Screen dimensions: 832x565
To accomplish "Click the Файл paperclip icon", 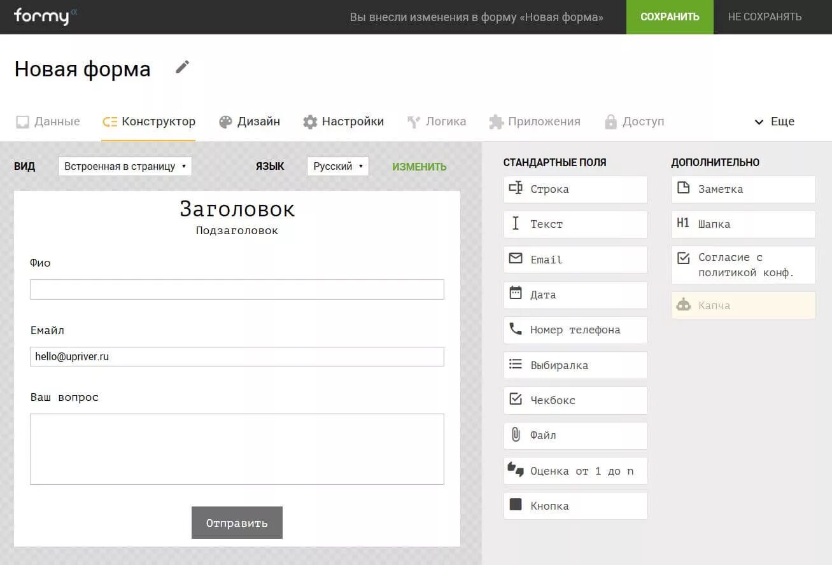I will point(516,435).
